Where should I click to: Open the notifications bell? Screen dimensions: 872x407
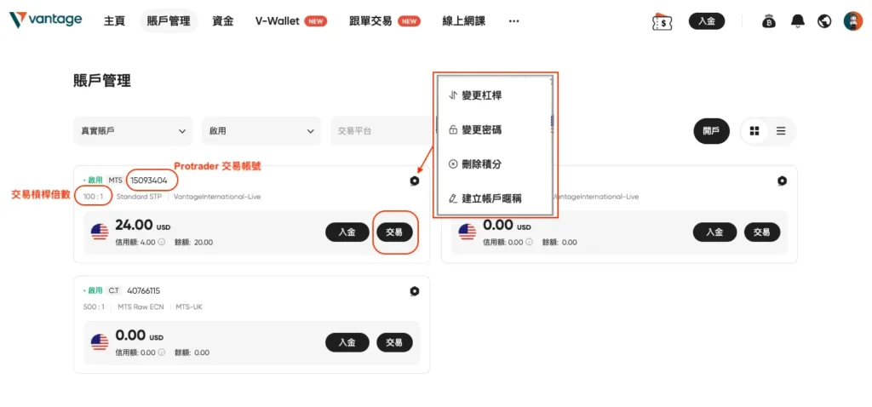798,21
